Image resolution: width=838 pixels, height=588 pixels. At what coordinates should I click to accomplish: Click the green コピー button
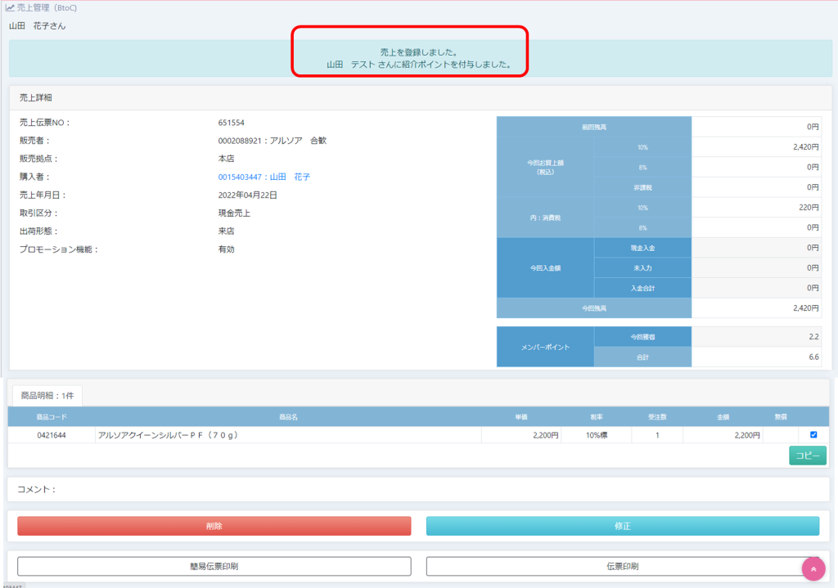click(x=807, y=456)
